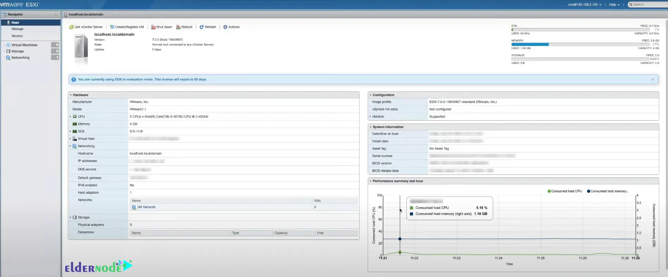Open Manage under Host
This screenshot has width=668, height=277.
click(x=18, y=29)
